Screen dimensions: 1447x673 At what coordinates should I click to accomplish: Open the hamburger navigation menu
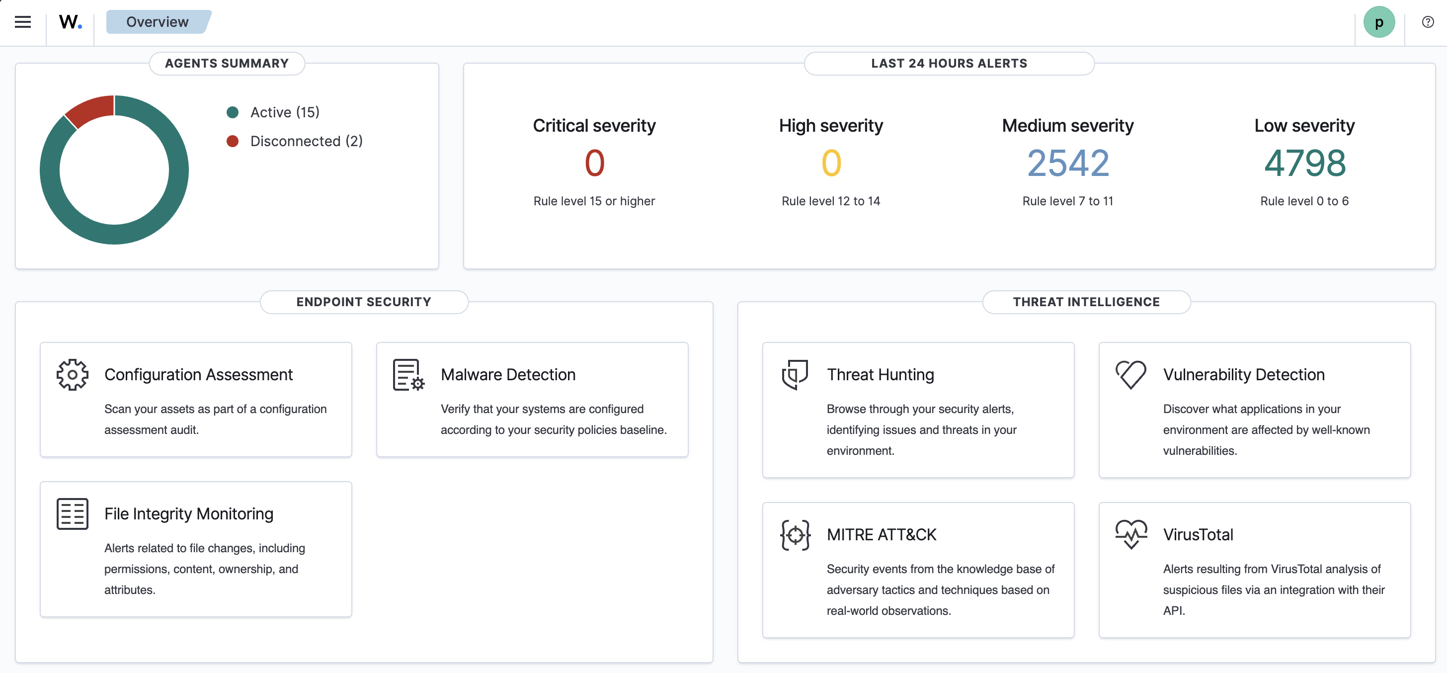click(22, 22)
